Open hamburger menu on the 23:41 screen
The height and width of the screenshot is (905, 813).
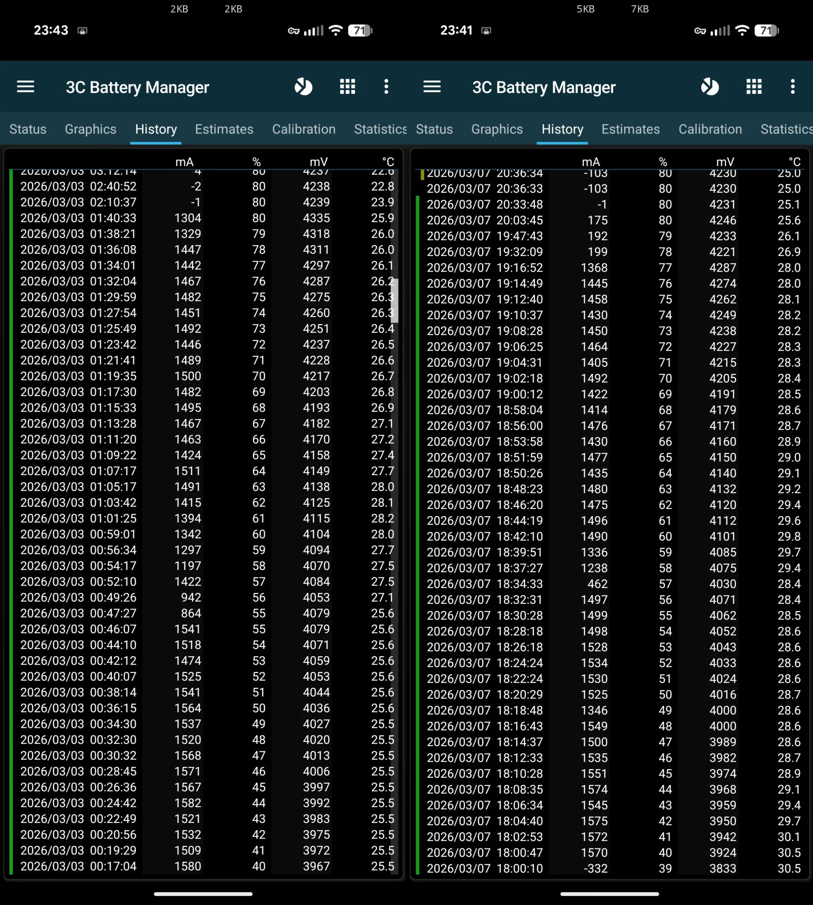coord(432,87)
